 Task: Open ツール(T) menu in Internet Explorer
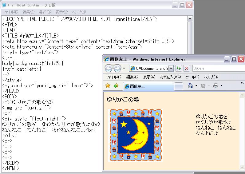(x=192, y=77)
